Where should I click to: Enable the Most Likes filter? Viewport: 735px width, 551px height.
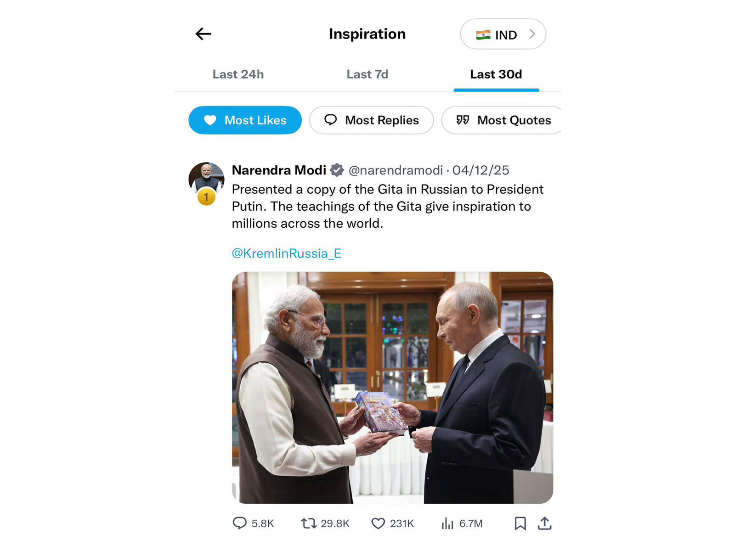point(245,120)
